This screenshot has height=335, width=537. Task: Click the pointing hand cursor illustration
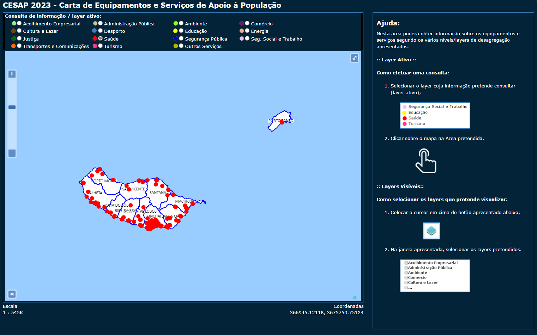(x=426, y=161)
